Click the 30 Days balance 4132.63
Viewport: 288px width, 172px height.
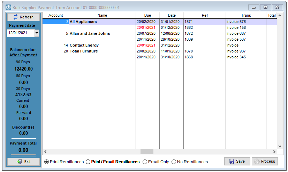click(x=23, y=95)
